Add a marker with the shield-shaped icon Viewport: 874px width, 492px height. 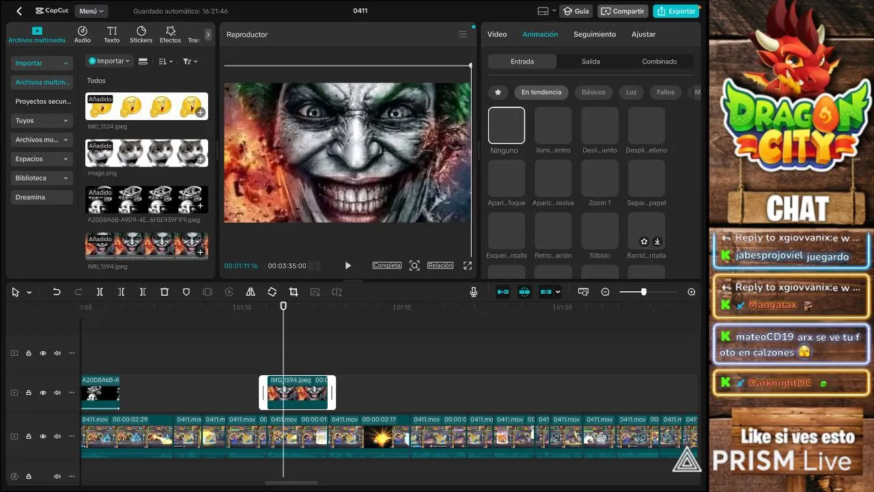point(186,292)
